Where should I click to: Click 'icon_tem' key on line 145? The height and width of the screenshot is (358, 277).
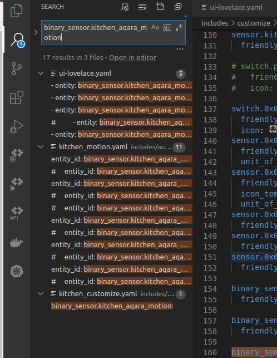point(259,194)
